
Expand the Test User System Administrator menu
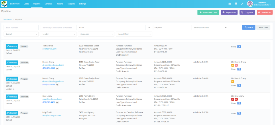pyautogui.click(x=262, y=4)
